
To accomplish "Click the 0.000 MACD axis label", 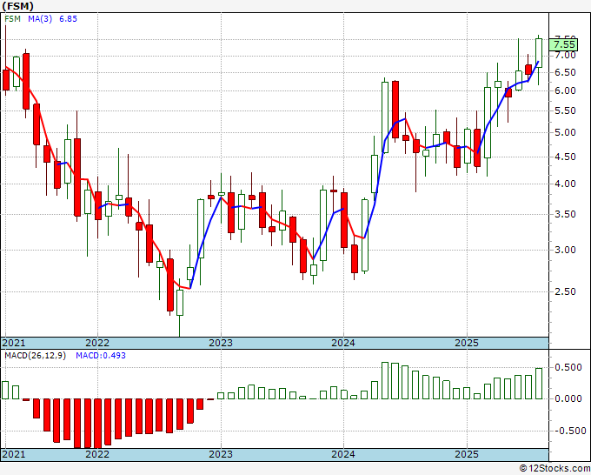I will pos(568,398).
